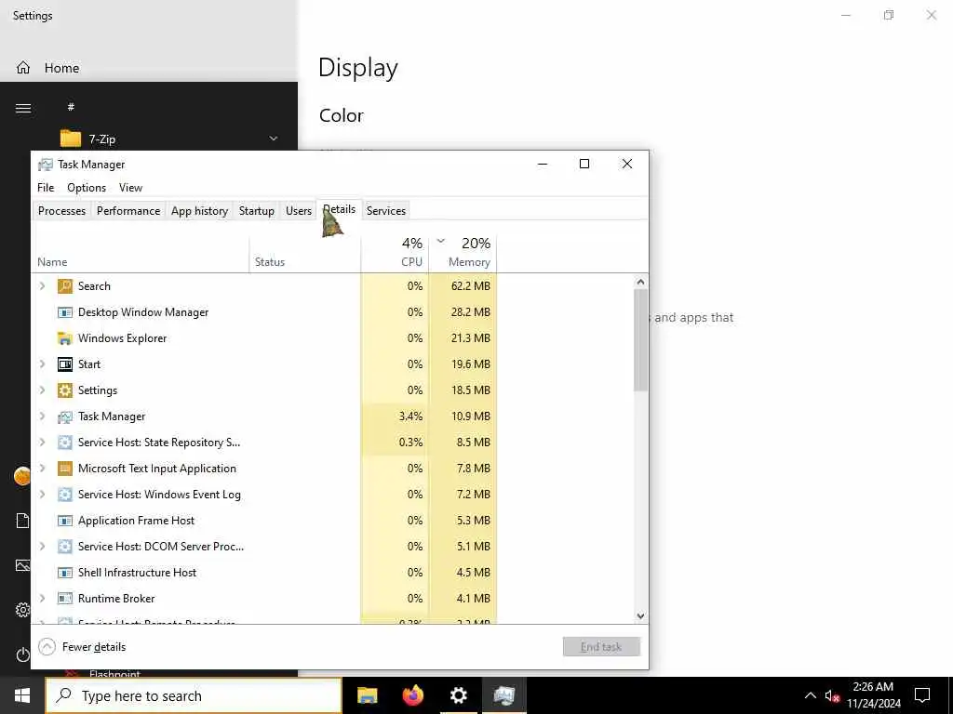Click the taskbar clock showing 2:26 AM
Image resolution: width=953 pixels, height=714 pixels.
(873, 695)
